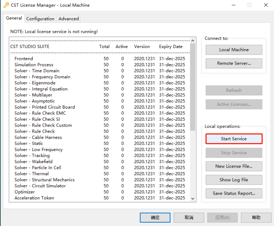274x226 pixels.
Task: Click the Expiry Date column header
Action: [171, 47]
